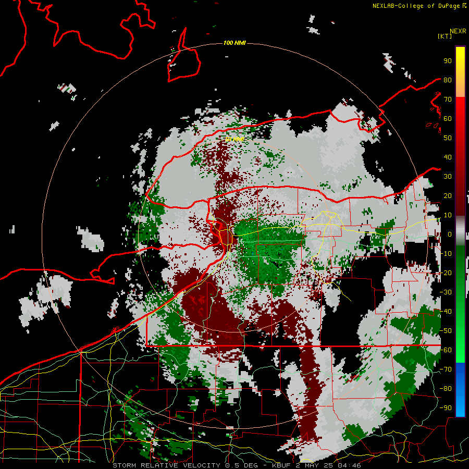469x469 pixels.
Task: Click the 50 value on the velocity scale
Action: point(448,138)
